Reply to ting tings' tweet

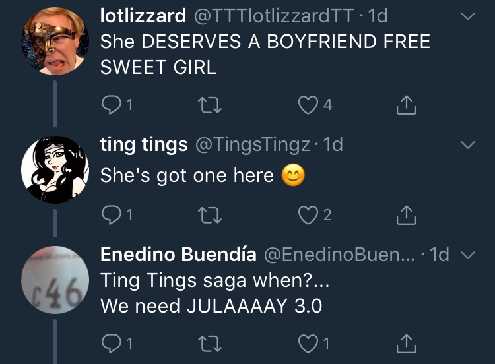tap(112, 215)
